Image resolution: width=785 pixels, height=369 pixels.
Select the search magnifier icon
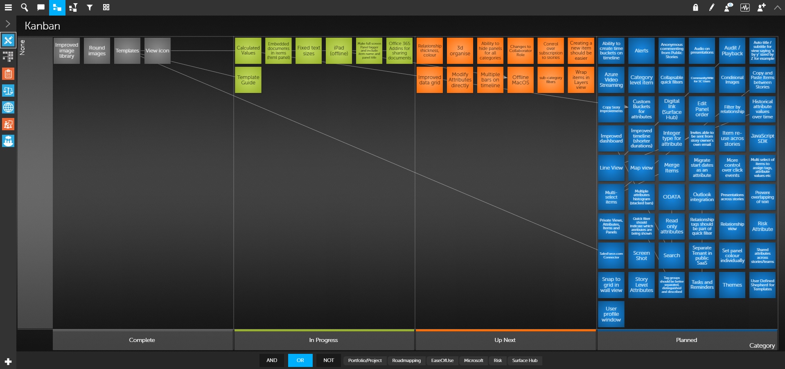tap(24, 7)
